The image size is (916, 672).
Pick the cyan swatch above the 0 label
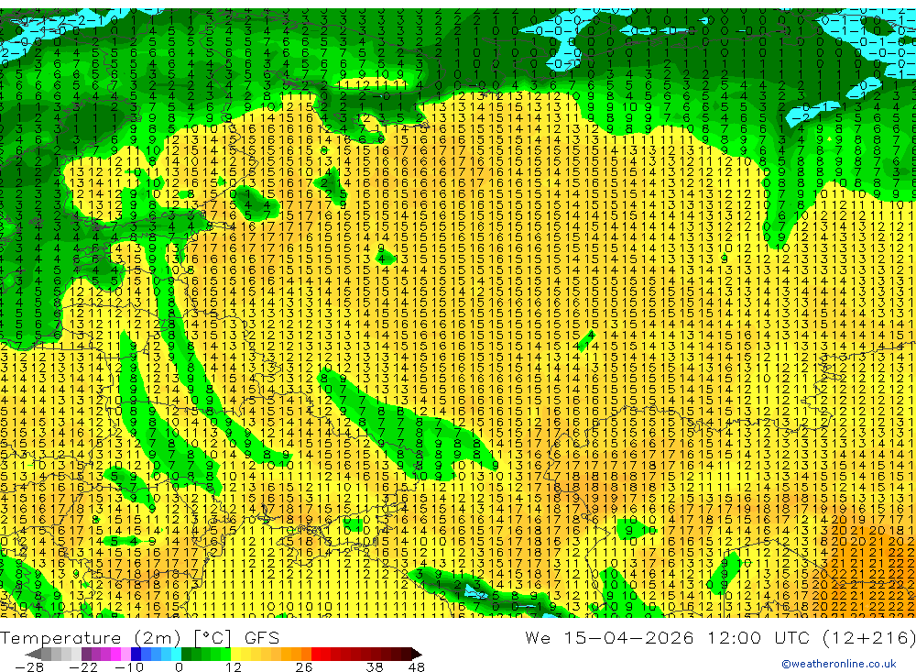click(176, 655)
